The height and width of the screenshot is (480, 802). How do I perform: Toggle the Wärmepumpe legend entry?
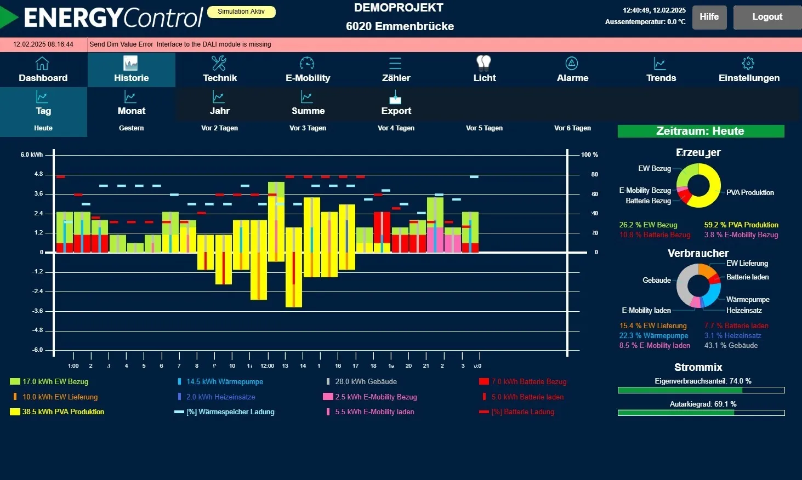(220, 381)
